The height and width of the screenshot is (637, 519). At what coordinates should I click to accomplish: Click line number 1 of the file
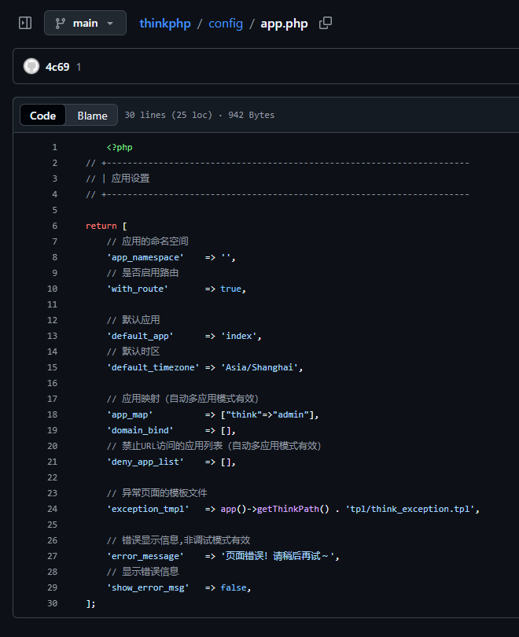(x=54, y=146)
